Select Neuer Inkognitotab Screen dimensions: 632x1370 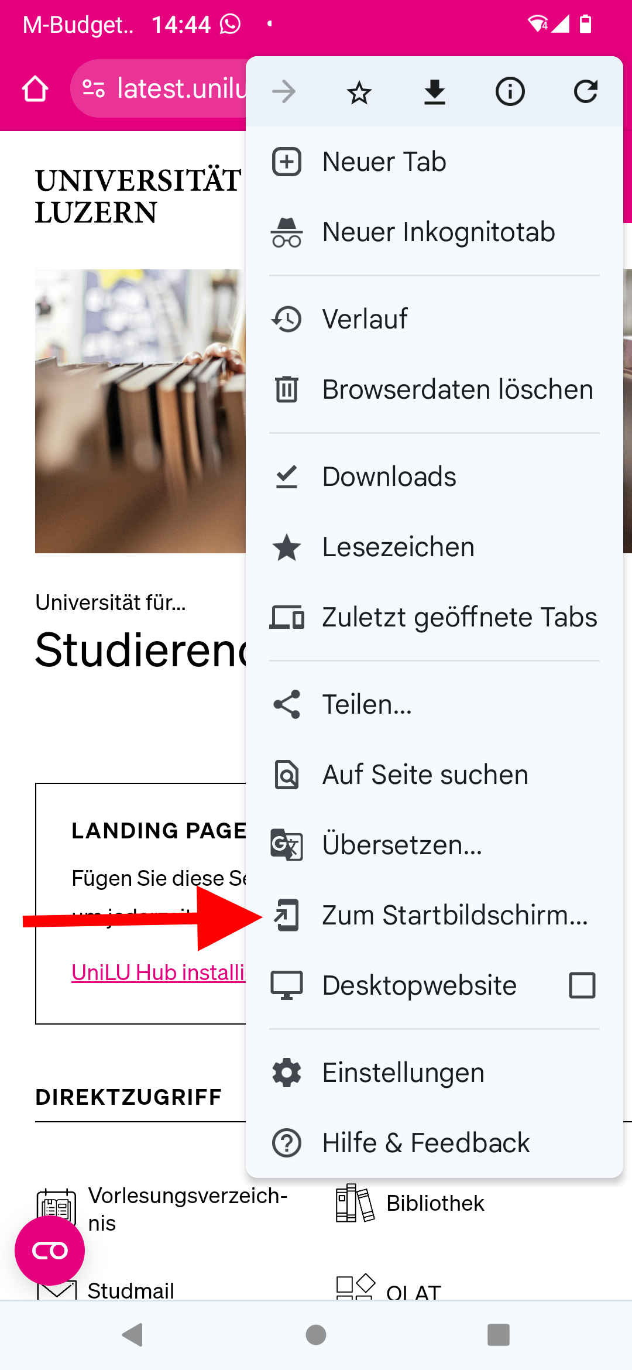click(x=434, y=232)
